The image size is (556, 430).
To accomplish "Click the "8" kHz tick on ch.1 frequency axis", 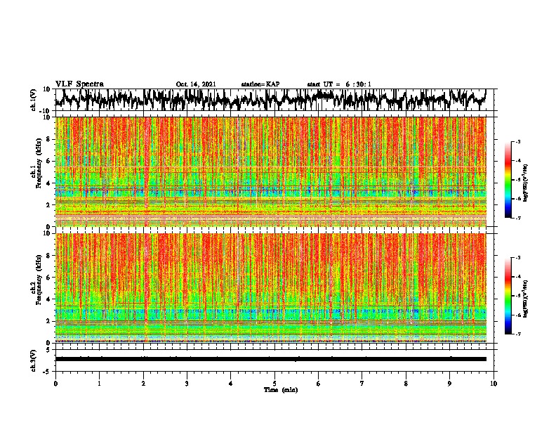I will tap(48, 139).
